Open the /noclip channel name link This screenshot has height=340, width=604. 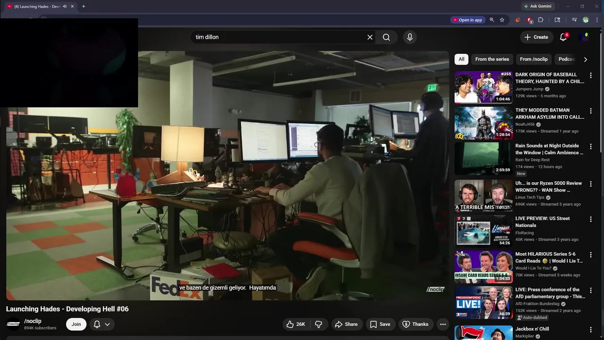(33, 321)
